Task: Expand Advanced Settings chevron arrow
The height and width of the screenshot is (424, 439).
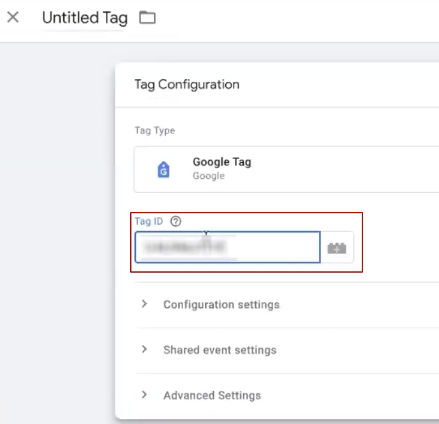Action: tap(144, 395)
